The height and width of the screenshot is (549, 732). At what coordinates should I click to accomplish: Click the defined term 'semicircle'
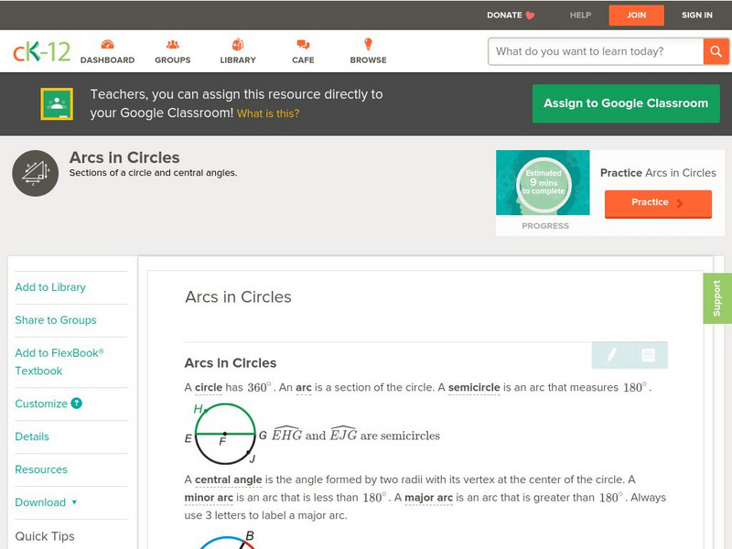tap(474, 387)
